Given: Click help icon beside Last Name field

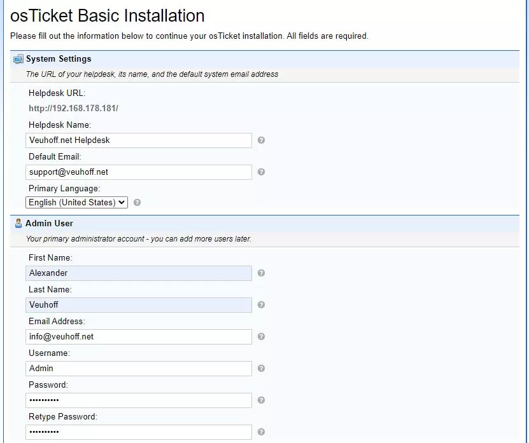Looking at the screenshot, I should pos(261,304).
